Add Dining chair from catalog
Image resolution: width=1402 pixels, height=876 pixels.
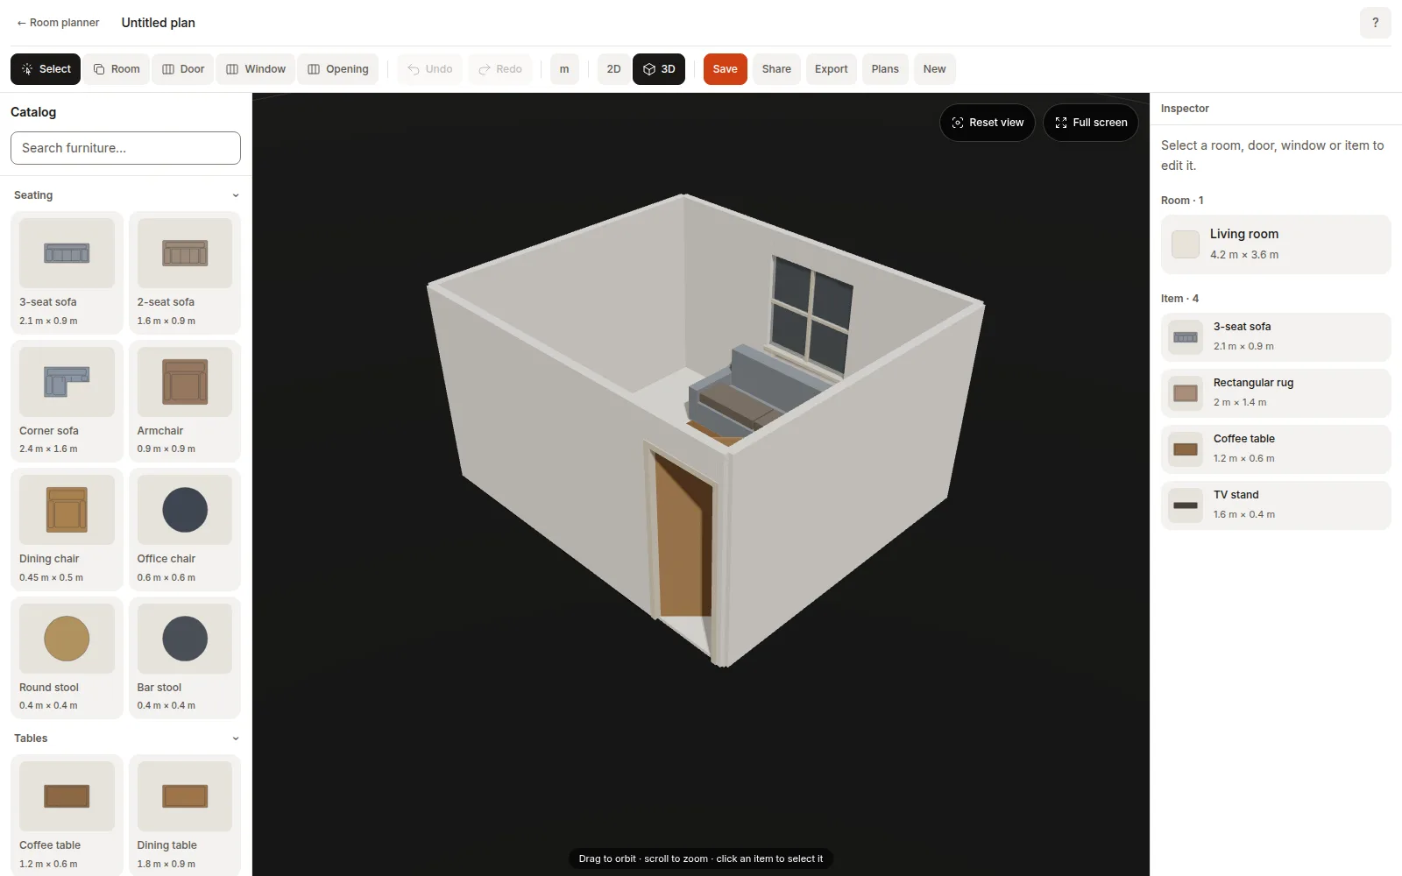67,529
